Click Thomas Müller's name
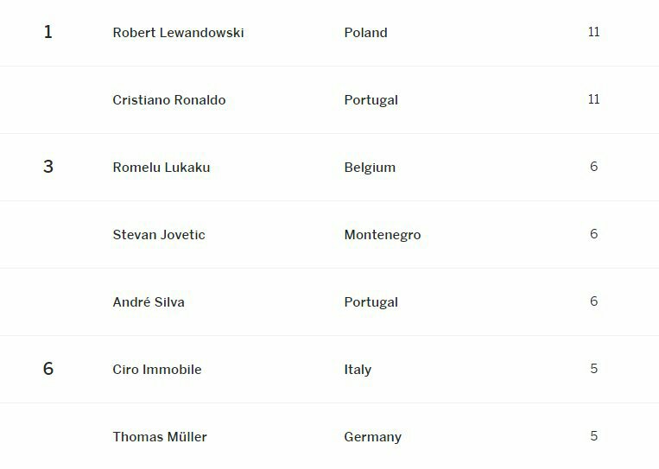 159,437
